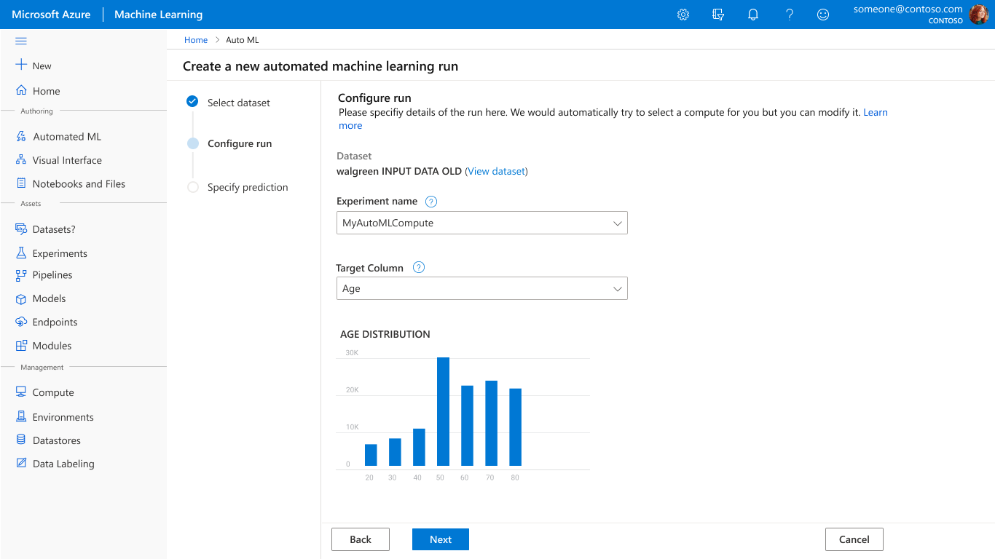The width and height of the screenshot is (995, 559).
Task: Open Environments in sidebar
Action: [x=63, y=417]
